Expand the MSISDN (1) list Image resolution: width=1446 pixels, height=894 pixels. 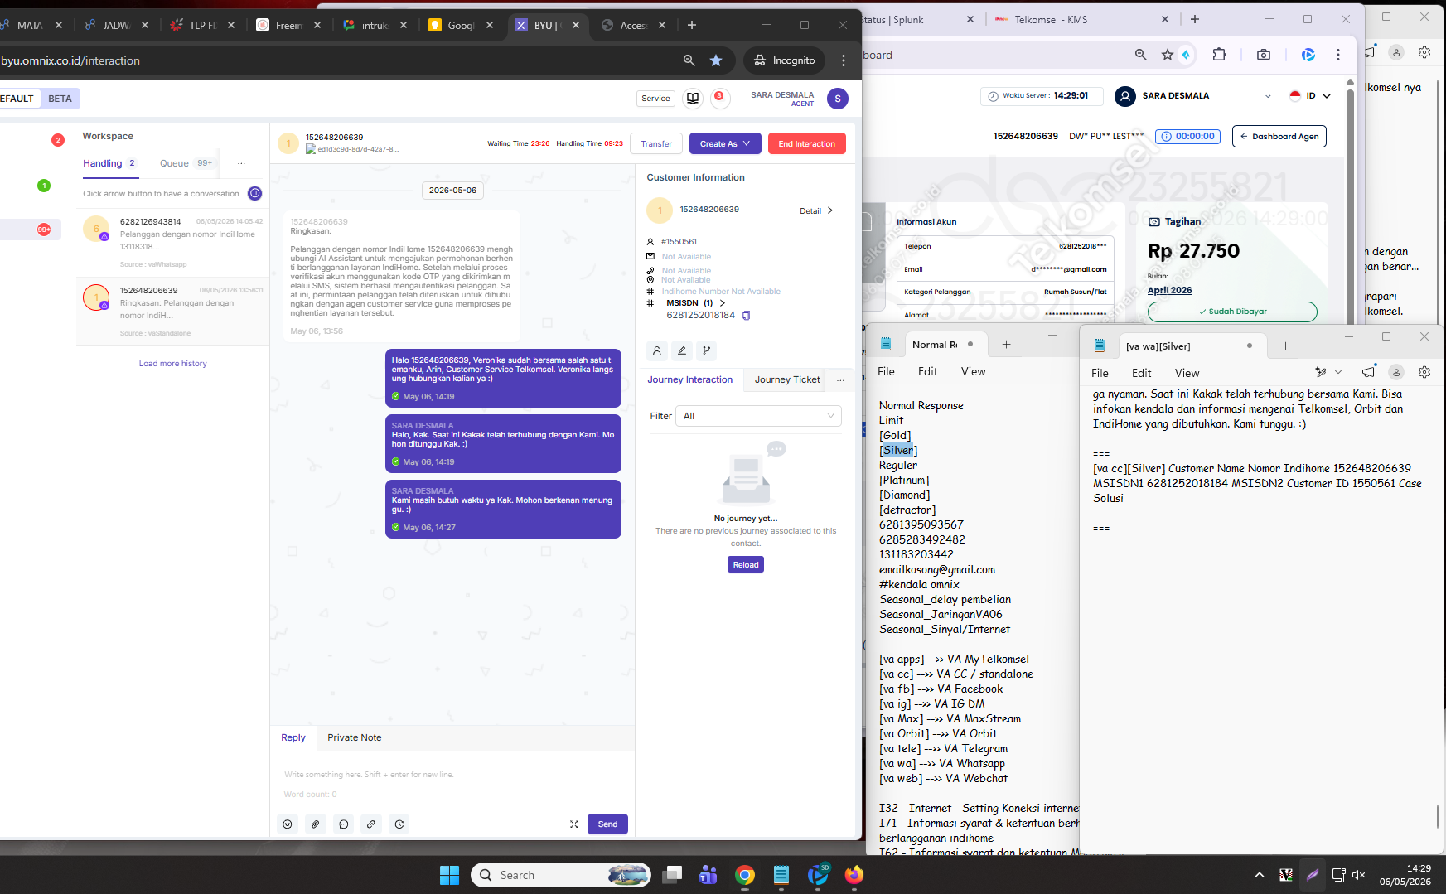[723, 303]
